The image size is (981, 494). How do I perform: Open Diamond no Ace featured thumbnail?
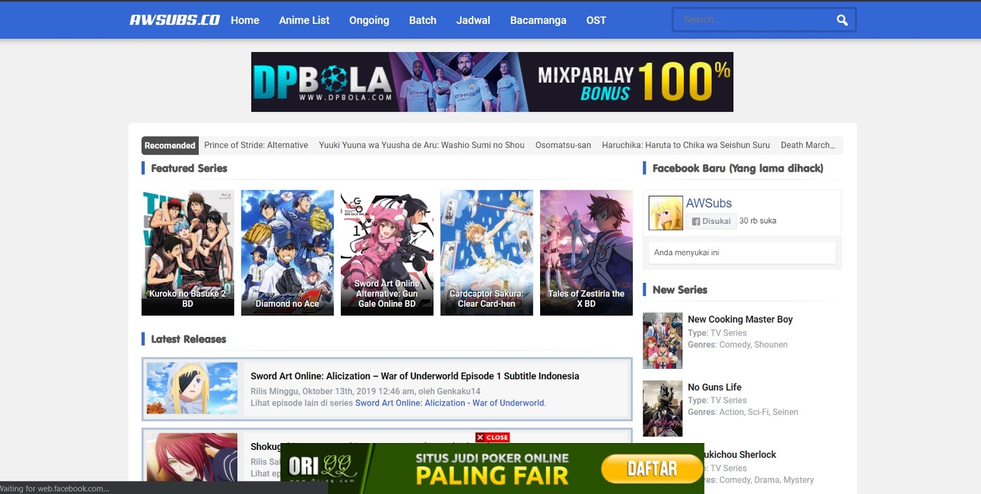pyautogui.click(x=287, y=253)
